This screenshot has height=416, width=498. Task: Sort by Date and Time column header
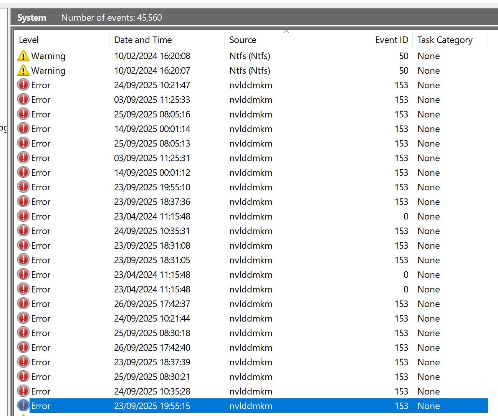[143, 40]
